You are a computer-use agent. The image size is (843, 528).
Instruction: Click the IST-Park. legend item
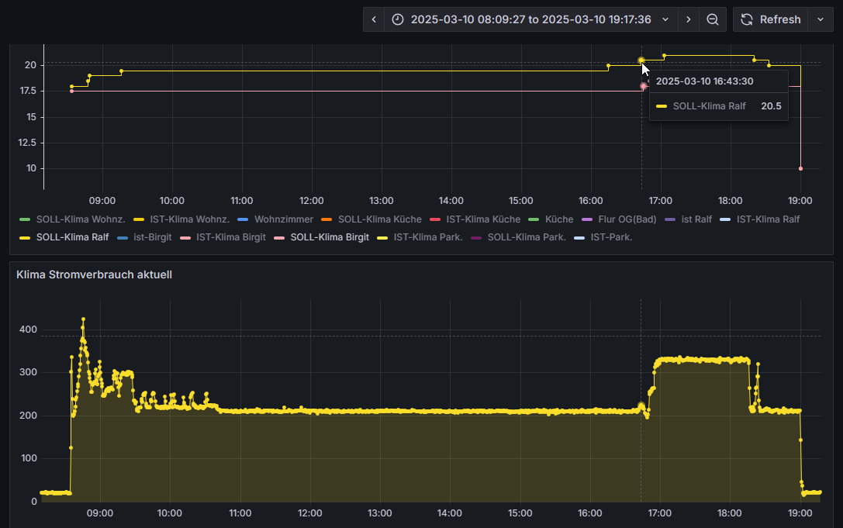(x=611, y=237)
